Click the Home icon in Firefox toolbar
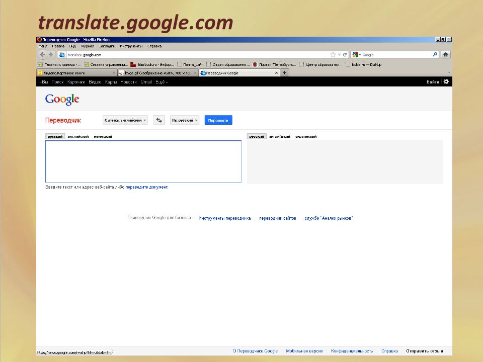 pyautogui.click(x=446, y=55)
